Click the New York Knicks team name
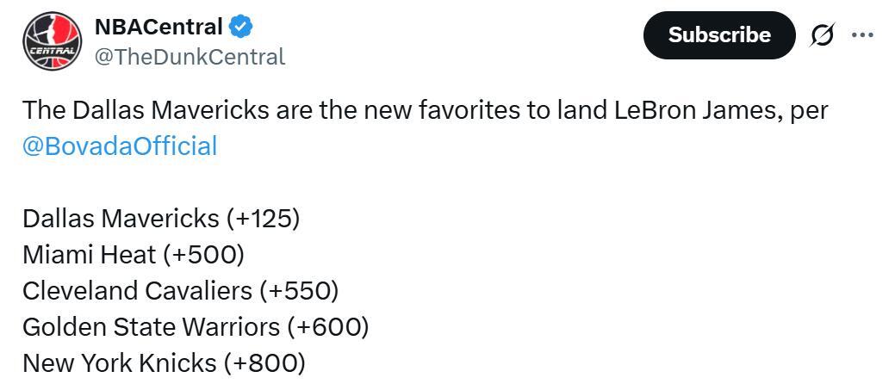This screenshot has height=390, width=895. coord(119,362)
